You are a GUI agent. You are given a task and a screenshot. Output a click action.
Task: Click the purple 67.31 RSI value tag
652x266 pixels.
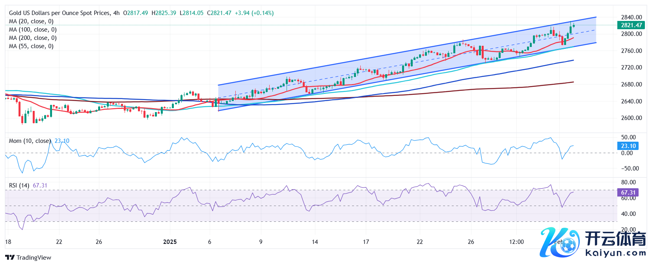(628, 193)
